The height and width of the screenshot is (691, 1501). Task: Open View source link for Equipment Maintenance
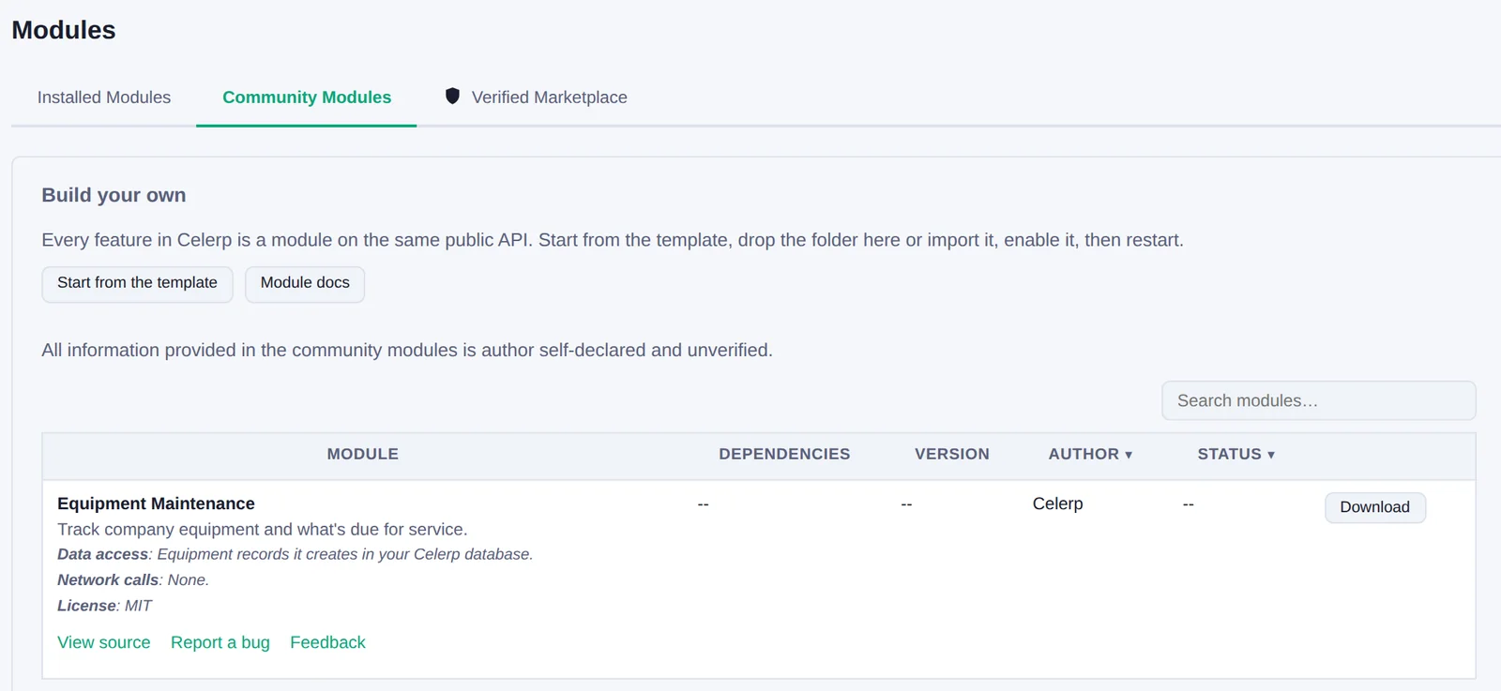coord(104,642)
